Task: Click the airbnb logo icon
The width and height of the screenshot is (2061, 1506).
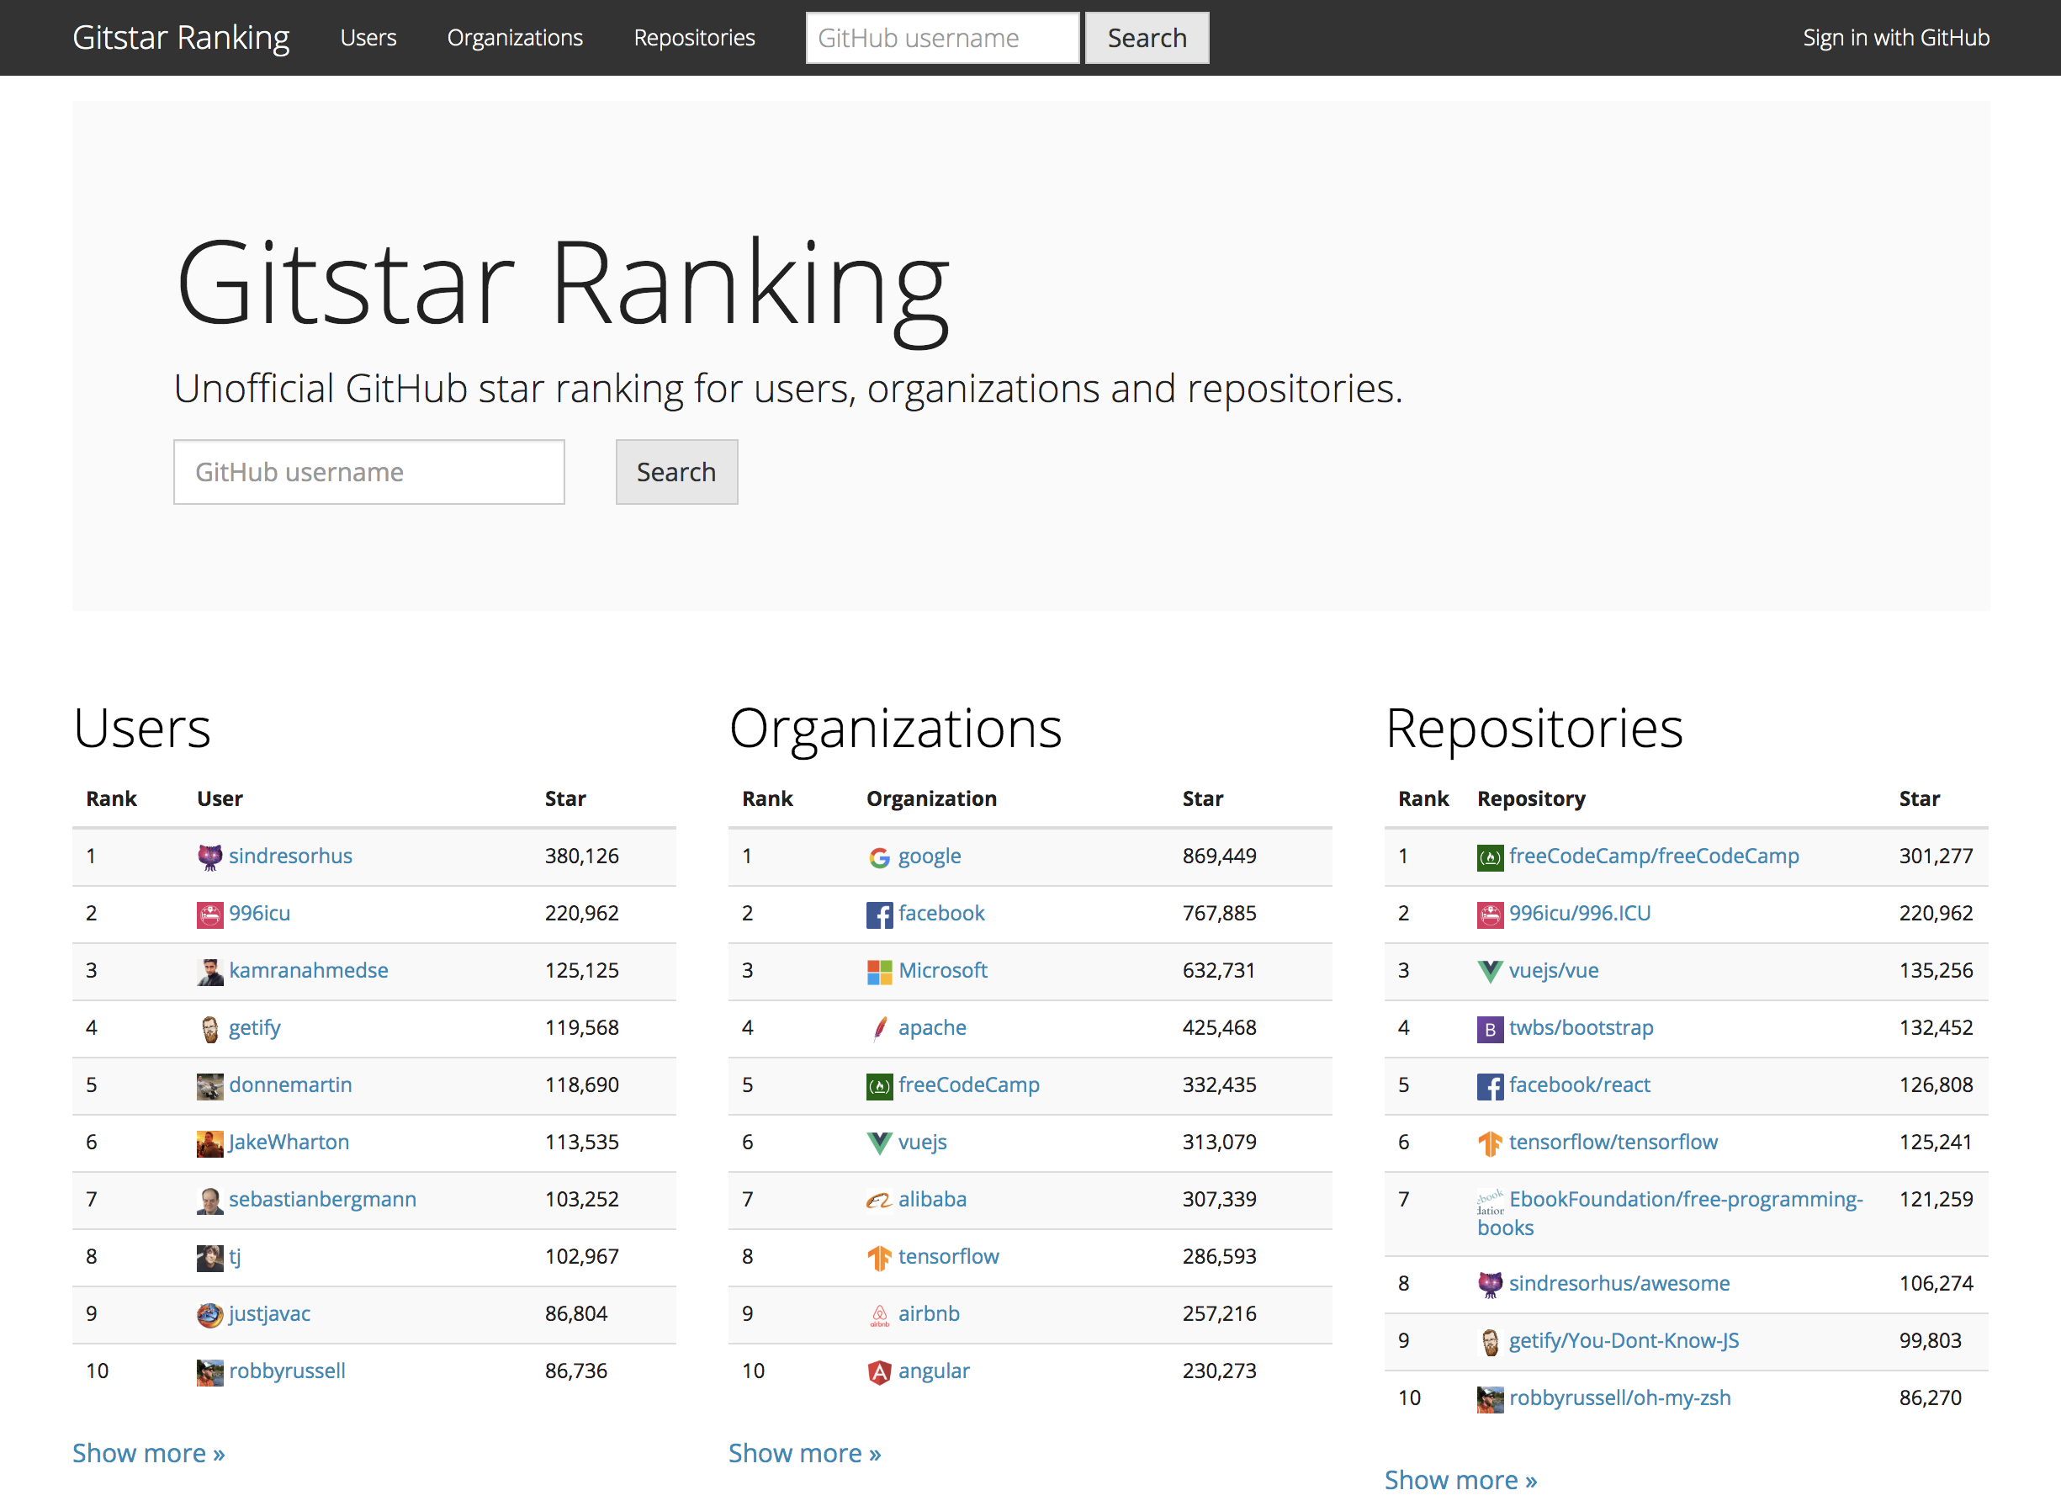Action: [879, 1314]
